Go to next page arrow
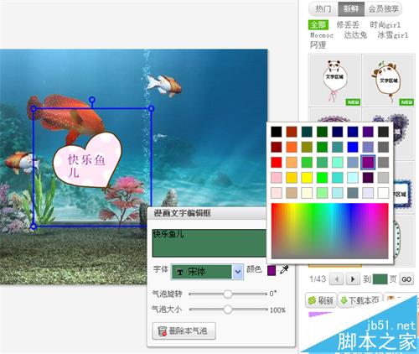The height and width of the screenshot is (354, 419). tap(353, 279)
